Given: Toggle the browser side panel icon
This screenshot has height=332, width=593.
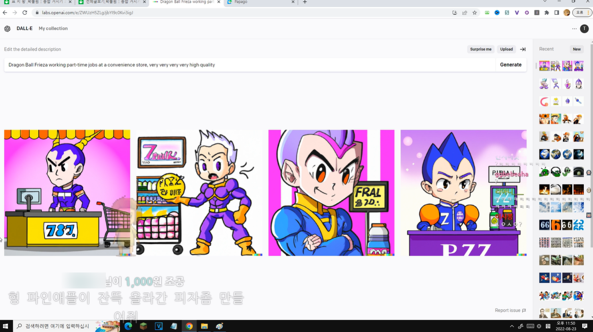Looking at the screenshot, I should [557, 13].
